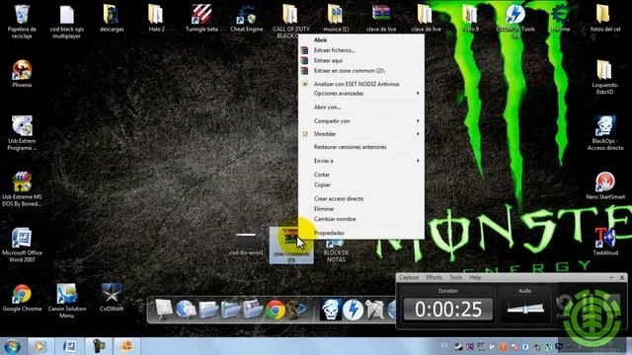The image size is (632, 355).
Task: Choose 'Eliminar' in context menu
Action: point(360,209)
